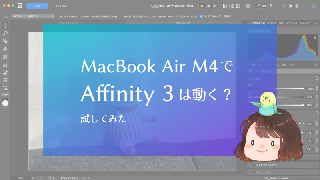Toggle show clipped highlights sun icon
Screen dimensions: 320x180
[284, 6]
